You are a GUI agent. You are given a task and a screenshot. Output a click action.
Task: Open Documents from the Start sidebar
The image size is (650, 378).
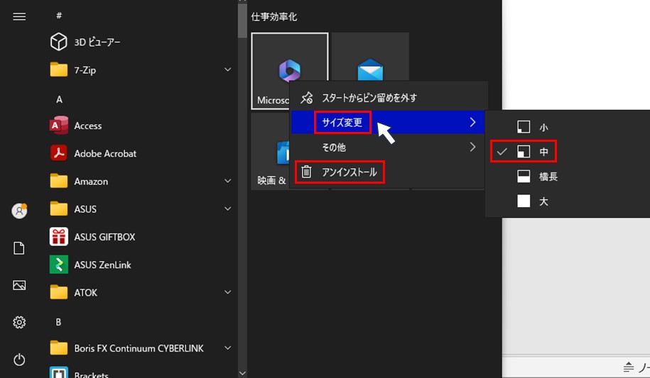(19, 248)
